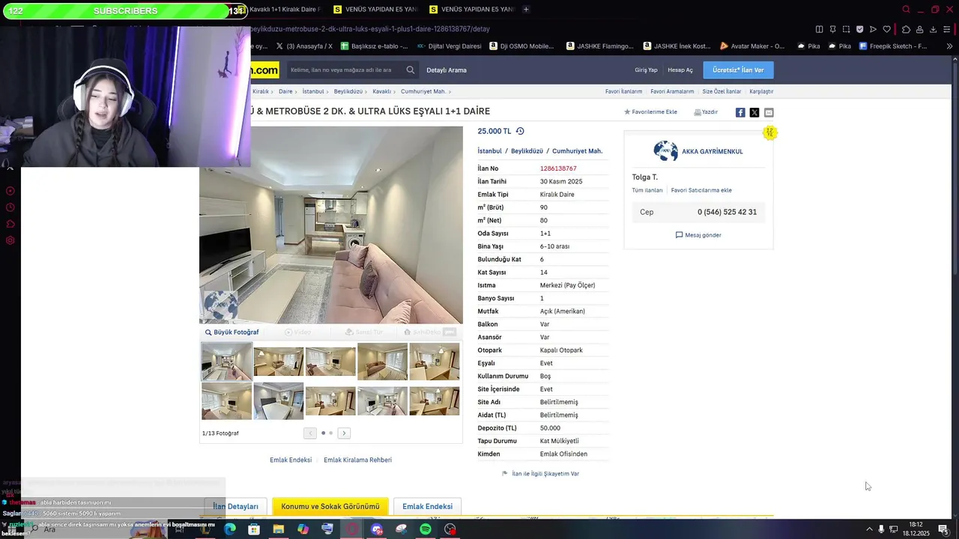This screenshot has height=539, width=959.
Task: Open Spotify from the taskbar
Action: (x=426, y=529)
